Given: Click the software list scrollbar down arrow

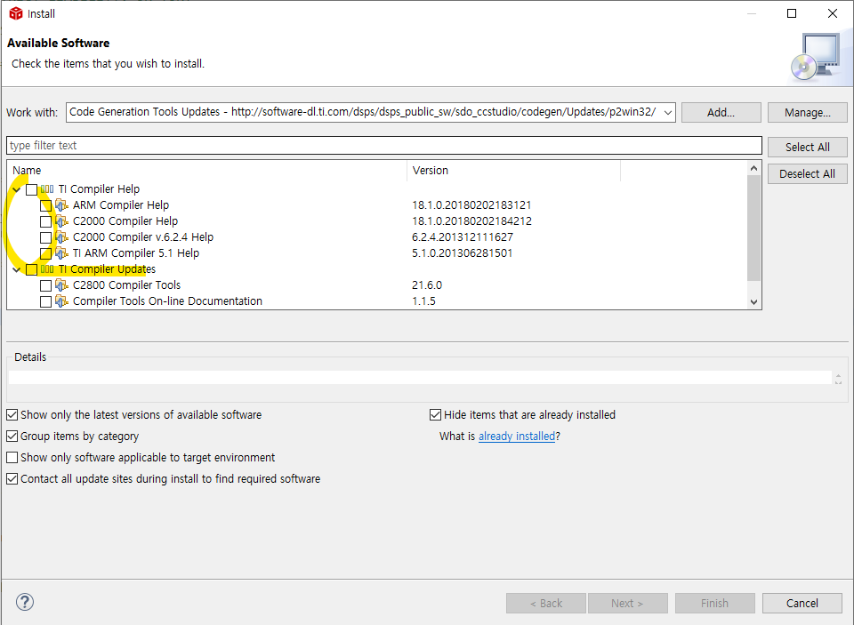Looking at the screenshot, I should tap(753, 302).
